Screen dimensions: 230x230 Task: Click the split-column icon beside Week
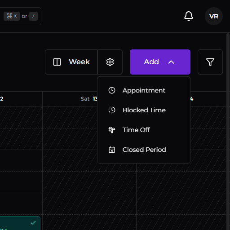click(x=57, y=62)
